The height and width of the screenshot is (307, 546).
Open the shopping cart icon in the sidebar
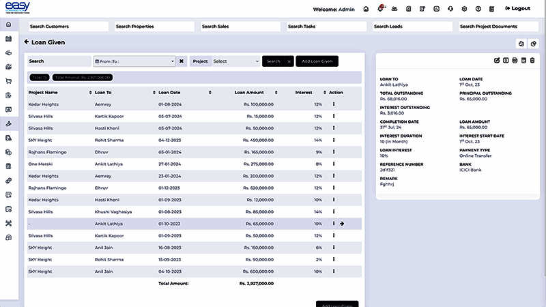pyautogui.click(x=9, y=81)
